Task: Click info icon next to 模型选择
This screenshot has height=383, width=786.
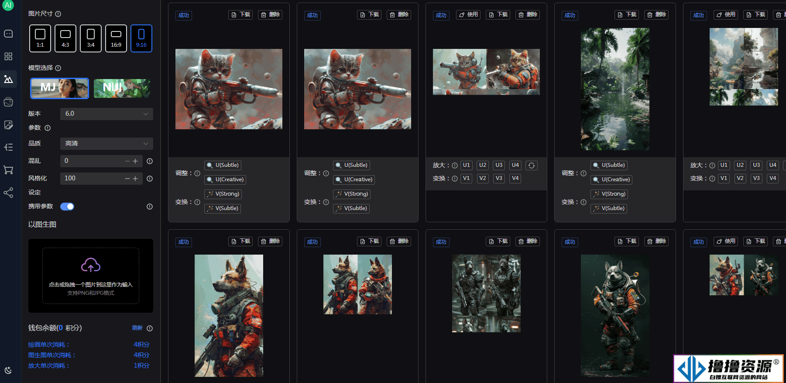Action: [x=58, y=68]
